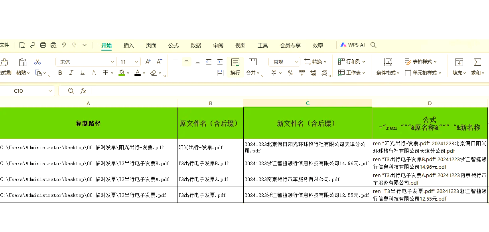Click the eraser clear icon
This screenshot has width=489, height=232.
(154, 73)
